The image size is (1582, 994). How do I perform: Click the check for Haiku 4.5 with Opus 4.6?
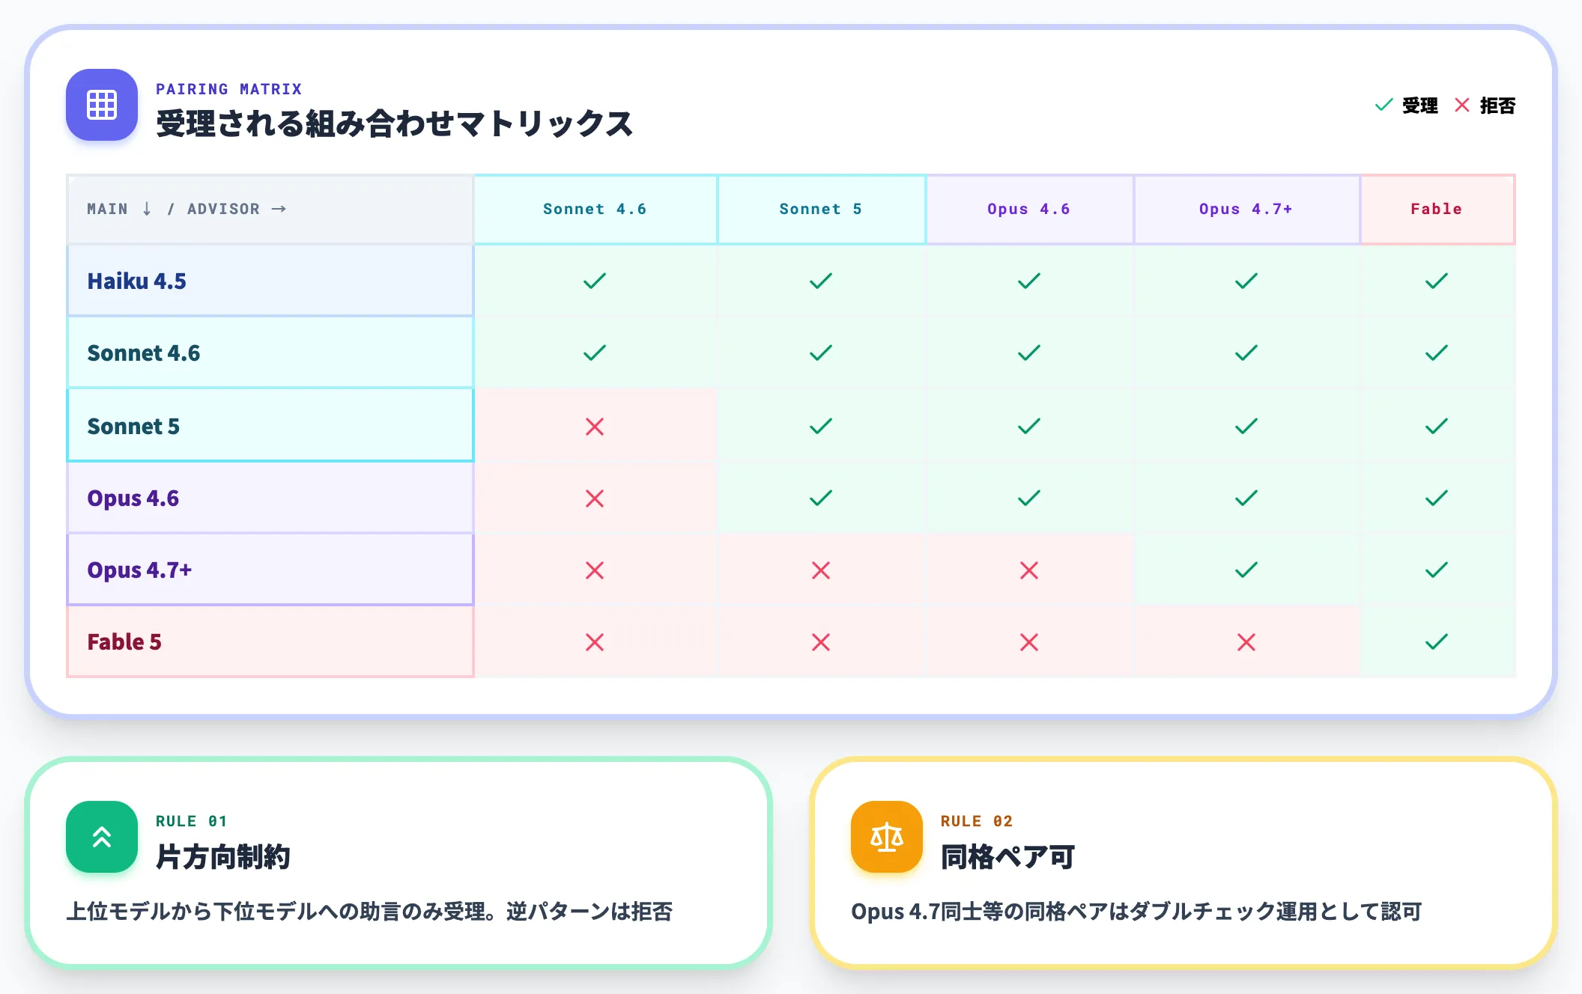pyautogui.click(x=1029, y=281)
